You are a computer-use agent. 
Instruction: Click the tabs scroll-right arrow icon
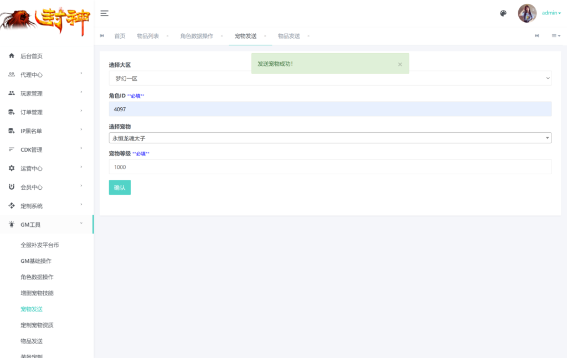(537, 36)
